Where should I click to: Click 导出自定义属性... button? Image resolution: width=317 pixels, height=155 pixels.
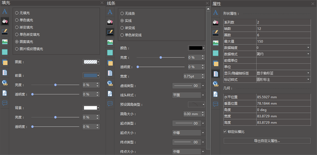tap(267, 141)
